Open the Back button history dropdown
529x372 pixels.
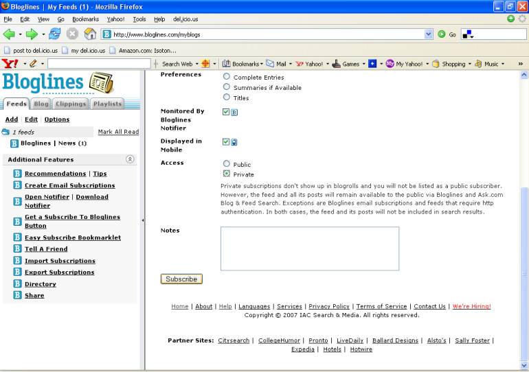[20, 34]
